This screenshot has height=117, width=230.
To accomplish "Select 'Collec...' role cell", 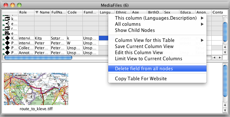I will [x=26, y=48].
